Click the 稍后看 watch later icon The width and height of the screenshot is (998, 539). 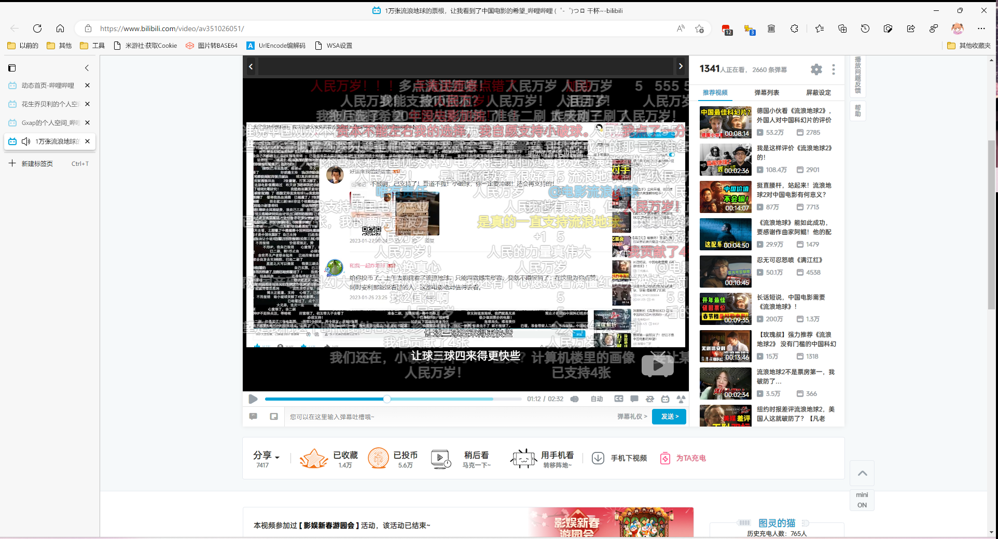440,458
